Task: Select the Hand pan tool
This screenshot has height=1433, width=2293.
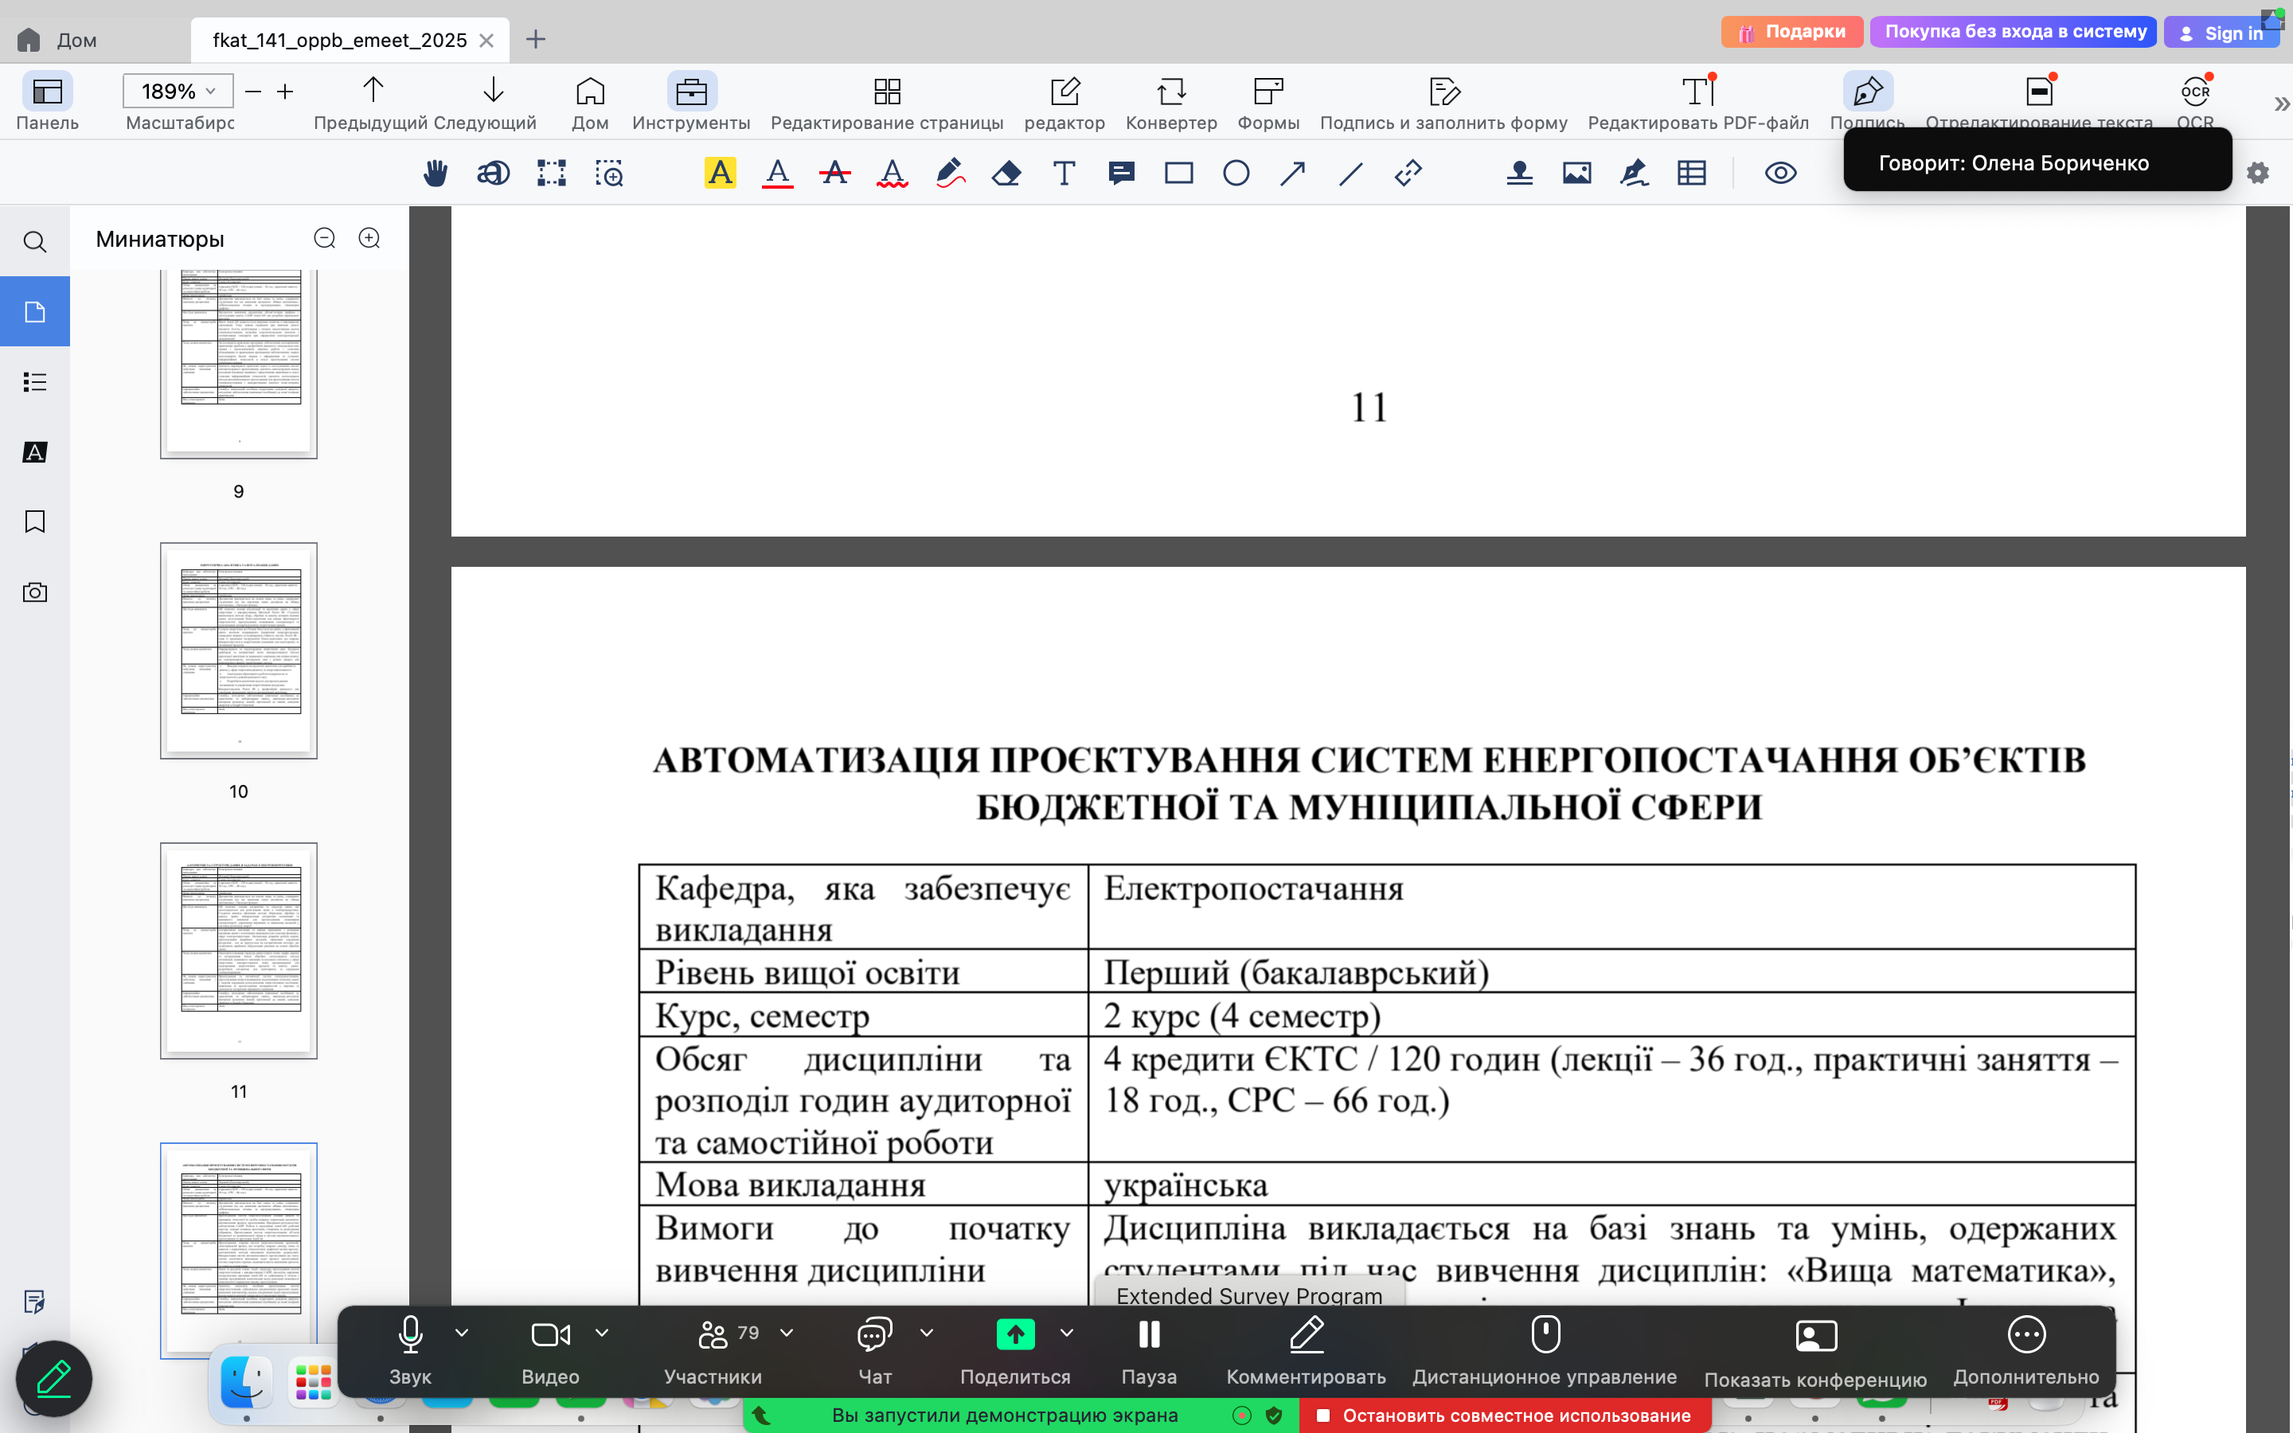Action: 435,174
